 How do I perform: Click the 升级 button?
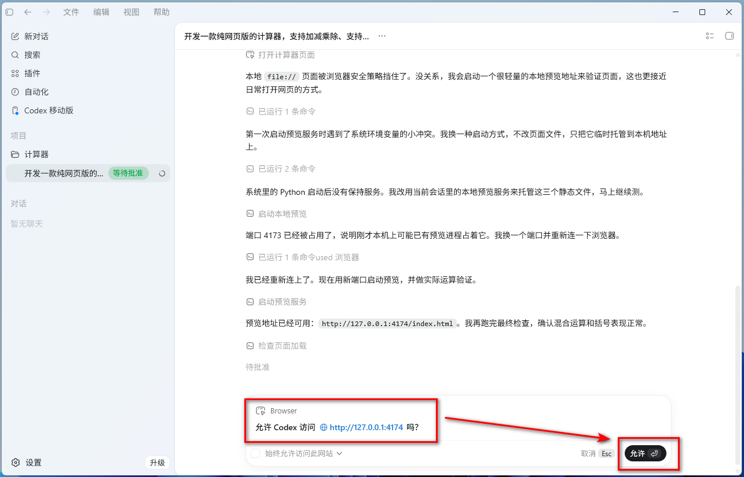pos(157,463)
